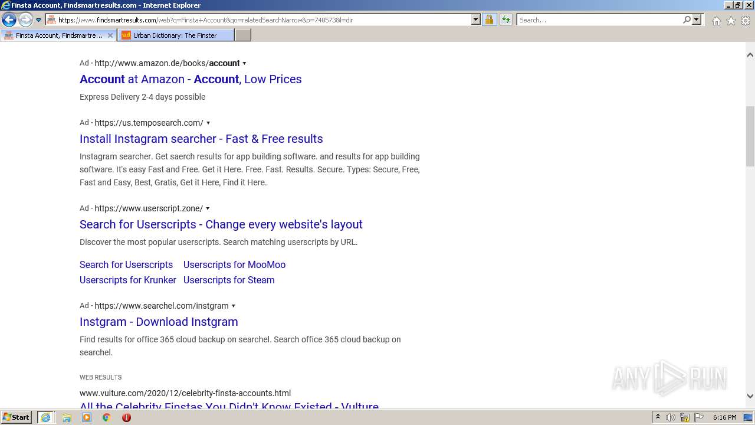Click the scrollbar down arrow

tap(750, 396)
